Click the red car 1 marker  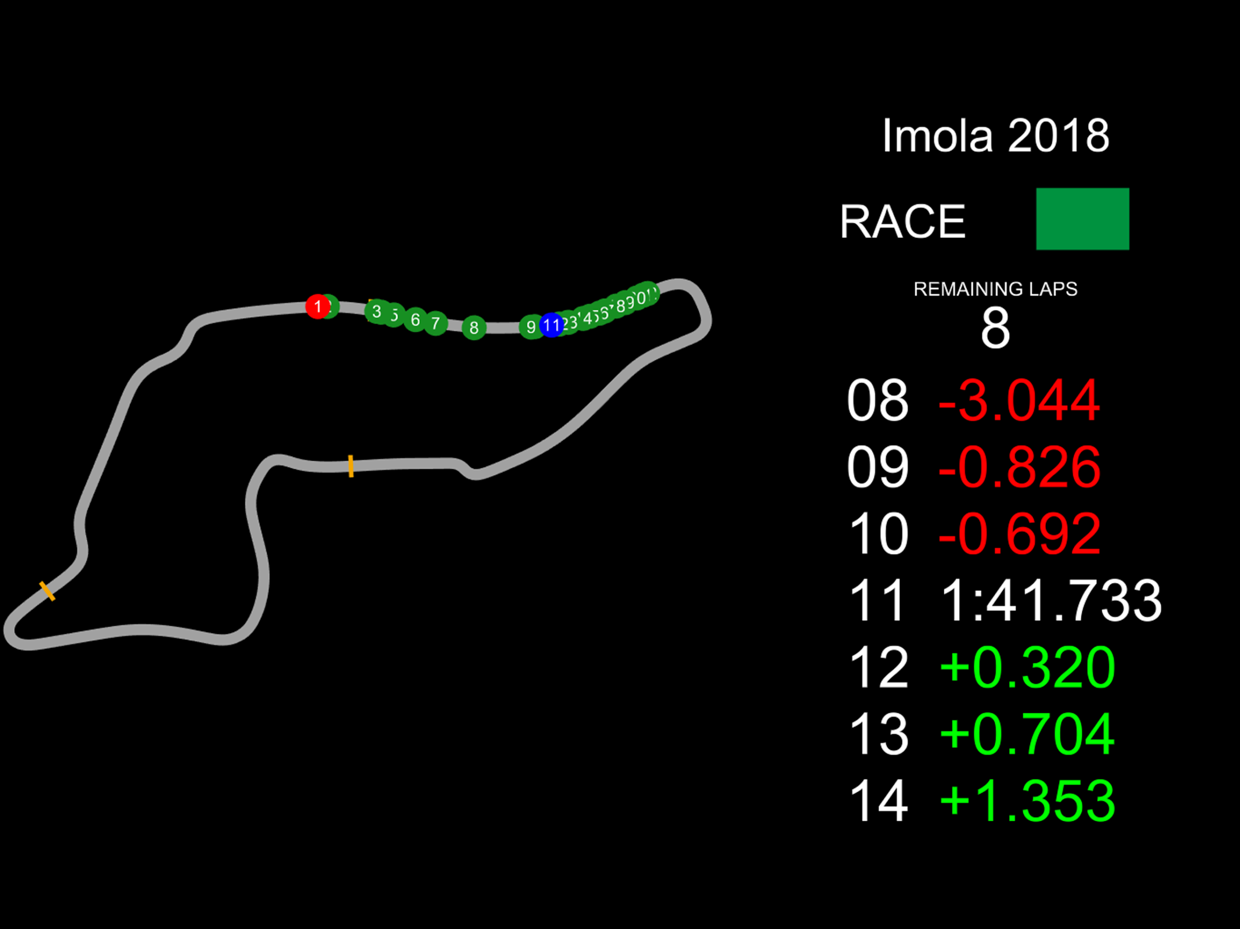pyautogui.click(x=317, y=306)
